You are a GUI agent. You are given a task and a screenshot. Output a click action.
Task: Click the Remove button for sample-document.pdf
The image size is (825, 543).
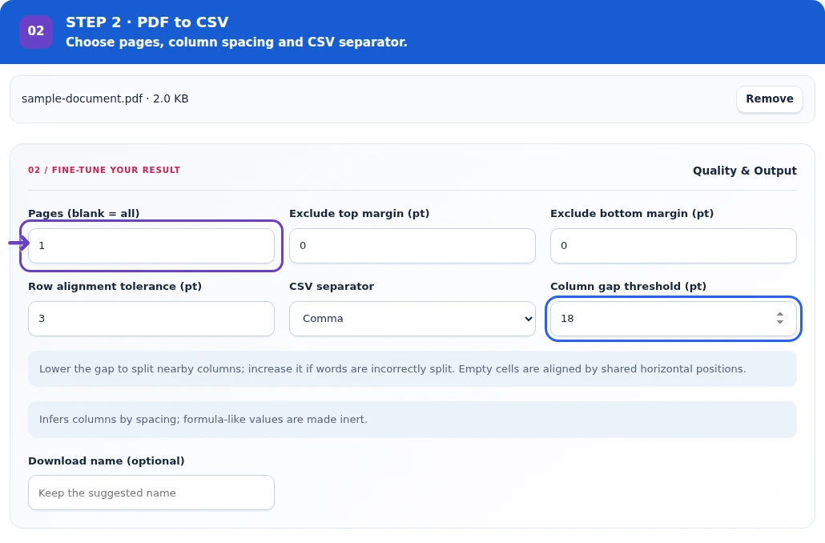pos(769,99)
